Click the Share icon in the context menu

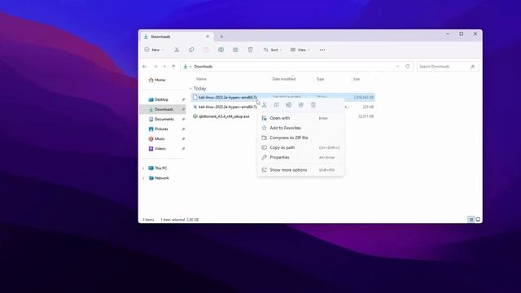pyautogui.click(x=300, y=105)
